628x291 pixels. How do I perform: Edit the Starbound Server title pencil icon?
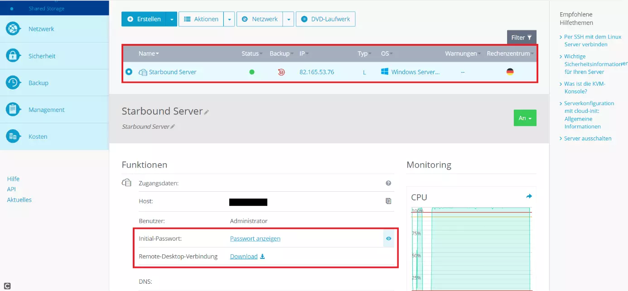(x=207, y=112)
